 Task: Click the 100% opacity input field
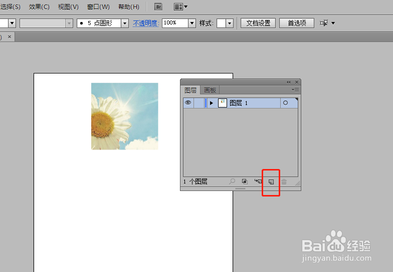(x=175, y=23)
